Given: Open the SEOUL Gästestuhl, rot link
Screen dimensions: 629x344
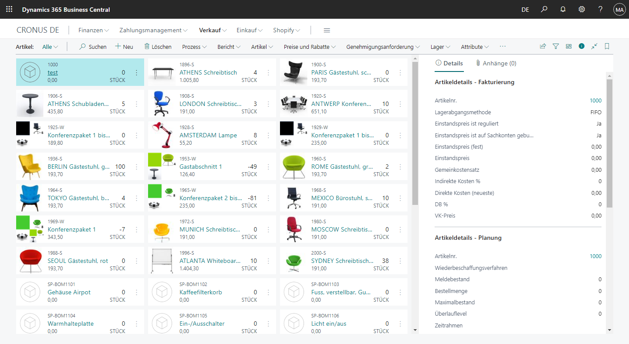Looking at the screenshot, I should (78, 261).
